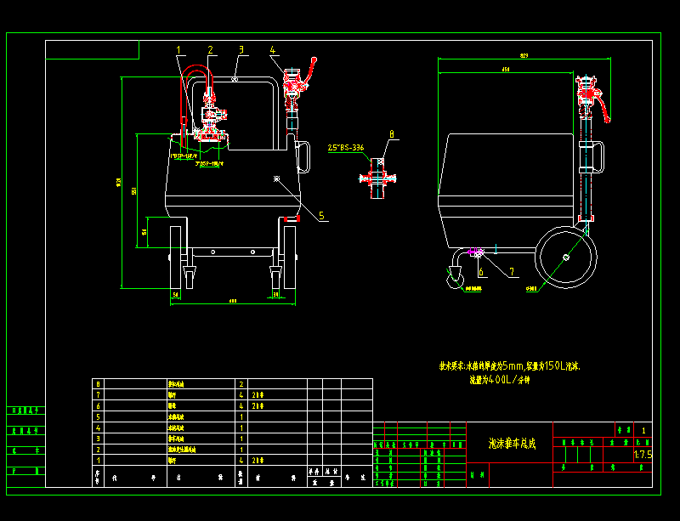Image resolution: width=680 pixels, height=521 pixels.
Task: Click the large rear wheel in side view
Action: [566, 258]
